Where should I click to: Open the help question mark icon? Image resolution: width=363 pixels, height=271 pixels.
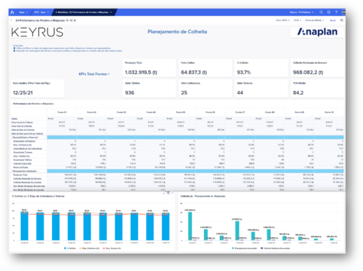336,12
